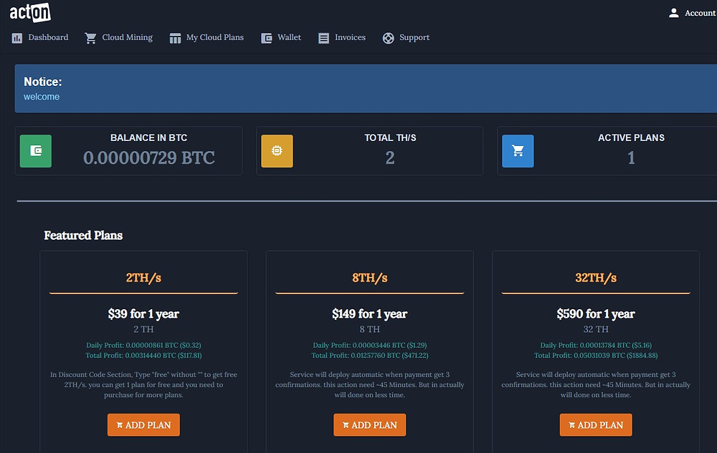Click the Support lifebuoy icon
717x453 pixels.
388,39
